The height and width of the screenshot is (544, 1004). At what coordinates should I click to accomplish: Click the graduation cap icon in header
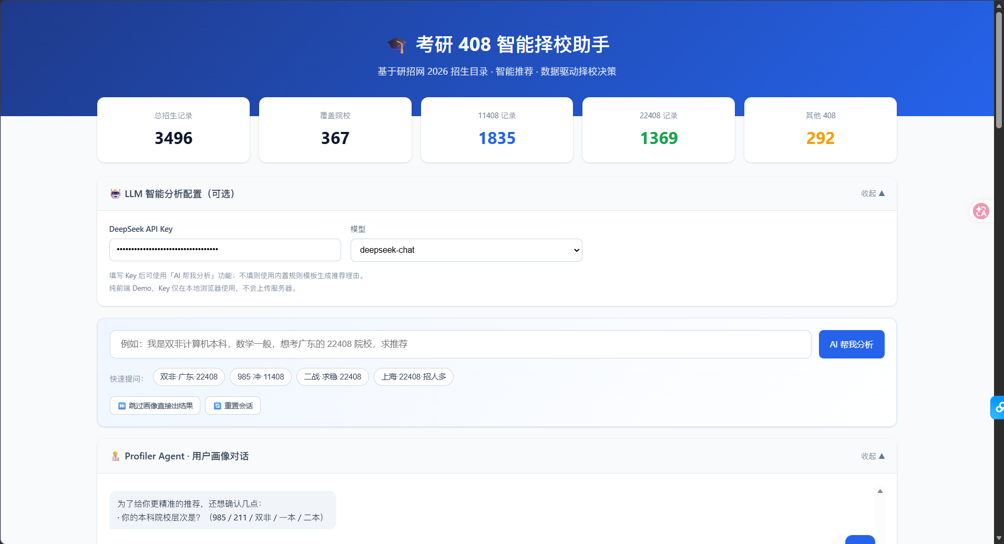pyautogui.click(x=397, y=45)
